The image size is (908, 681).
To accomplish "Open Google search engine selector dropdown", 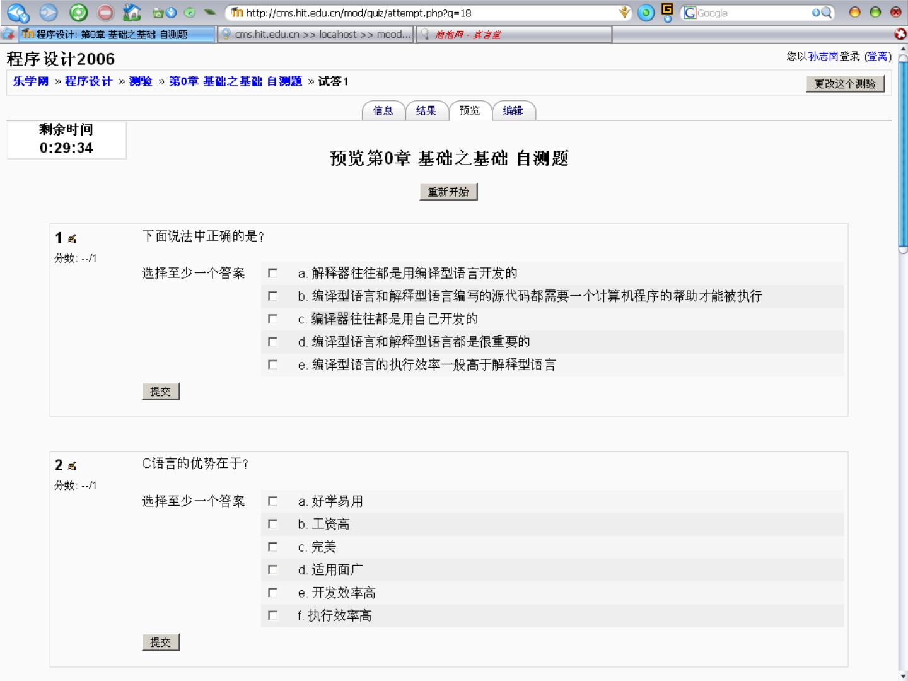I will click(690, 13).
